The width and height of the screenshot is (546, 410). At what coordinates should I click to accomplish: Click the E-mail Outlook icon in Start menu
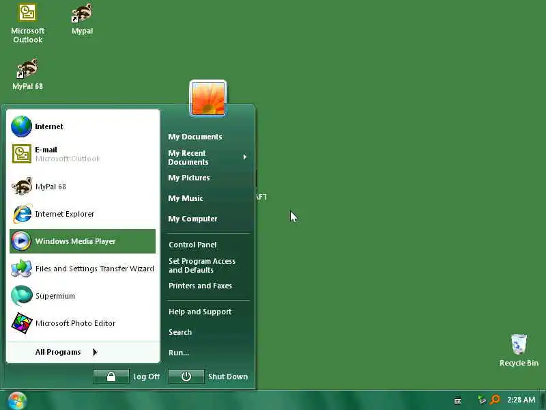coord(22,154)
